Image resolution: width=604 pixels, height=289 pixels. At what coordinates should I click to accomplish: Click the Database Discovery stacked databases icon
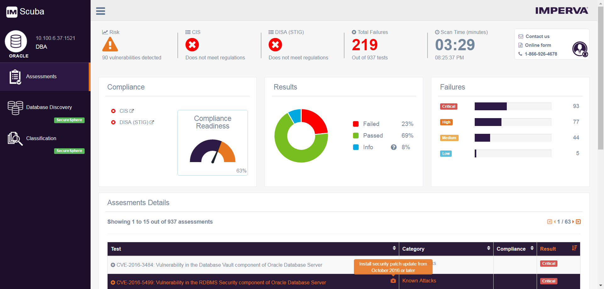pyautogui.click(x=15, y=108)
